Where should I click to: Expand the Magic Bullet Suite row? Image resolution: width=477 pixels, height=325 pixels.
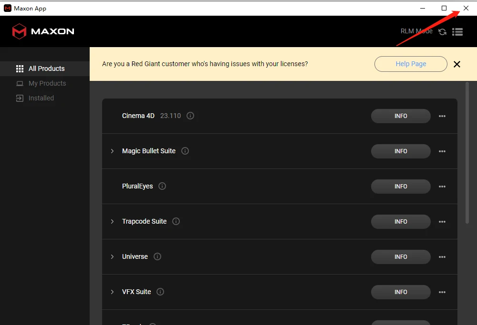point(112,151)
